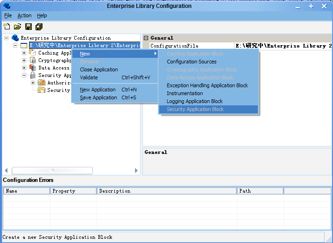Sort errors by Description column header
The height and width of the screenshot is (243, 333).
(166, 191)
